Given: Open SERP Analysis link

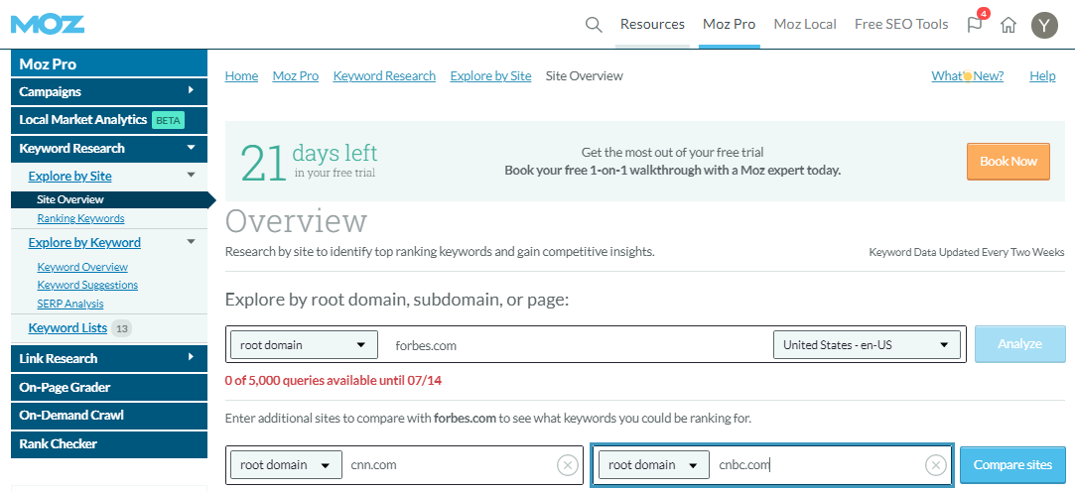Looking at the screenshot, I should (x=70, y=304).
